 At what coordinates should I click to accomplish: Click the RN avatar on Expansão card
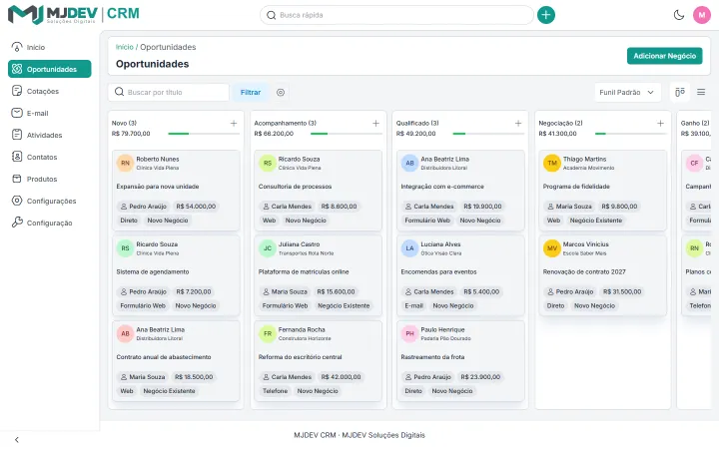(x=125, y=163)
